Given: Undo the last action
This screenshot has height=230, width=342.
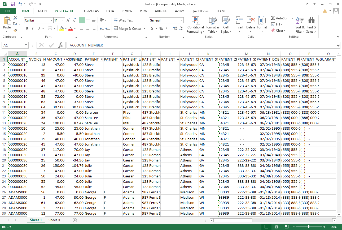Looking at the screenshot, I should coord(21,4).
